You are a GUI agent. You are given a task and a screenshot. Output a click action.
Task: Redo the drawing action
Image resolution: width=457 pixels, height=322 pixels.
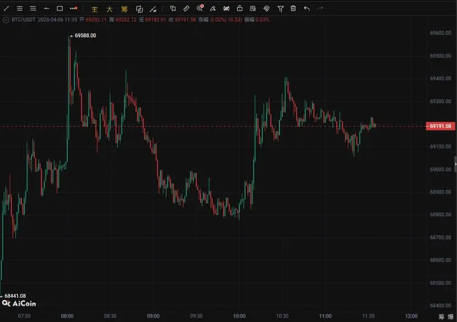click(x=320, y=8)
